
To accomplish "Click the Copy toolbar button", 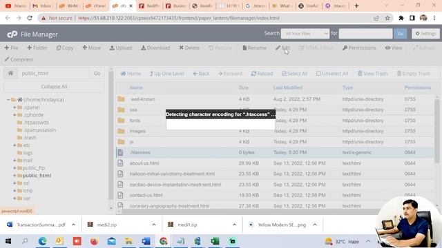I will coord(65,48).
